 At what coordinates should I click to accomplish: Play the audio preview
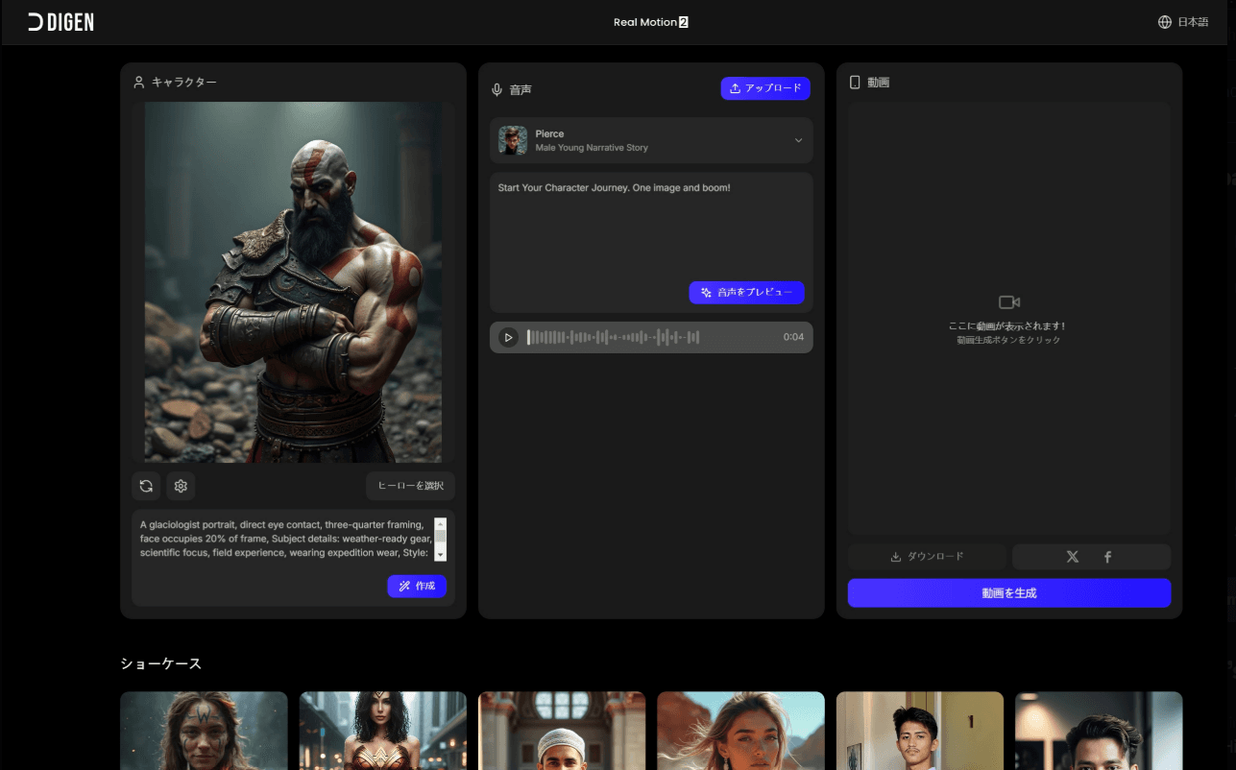tap(508, 337)
